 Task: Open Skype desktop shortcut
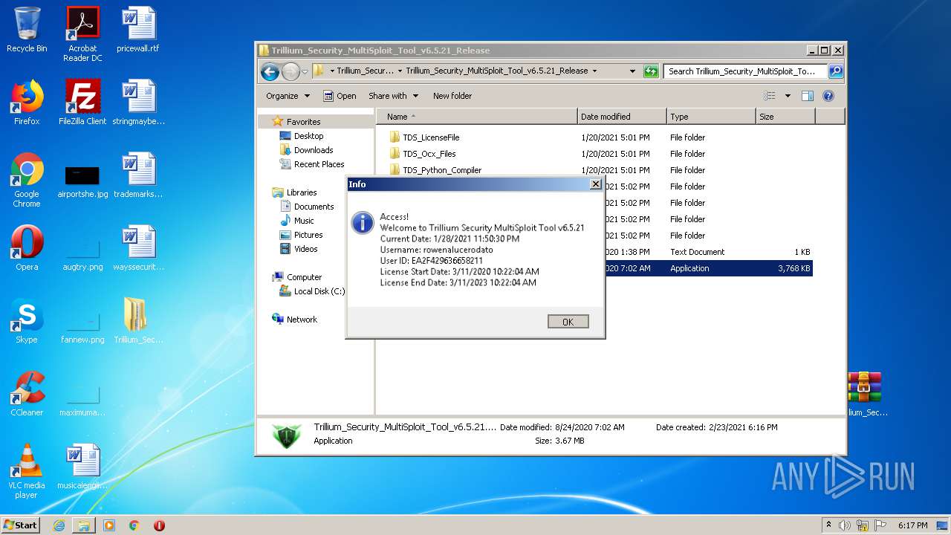click(x=27, y=321)
